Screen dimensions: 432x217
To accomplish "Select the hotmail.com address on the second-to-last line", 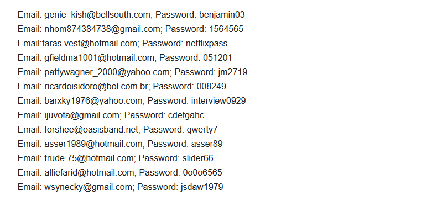I will 89,172.
